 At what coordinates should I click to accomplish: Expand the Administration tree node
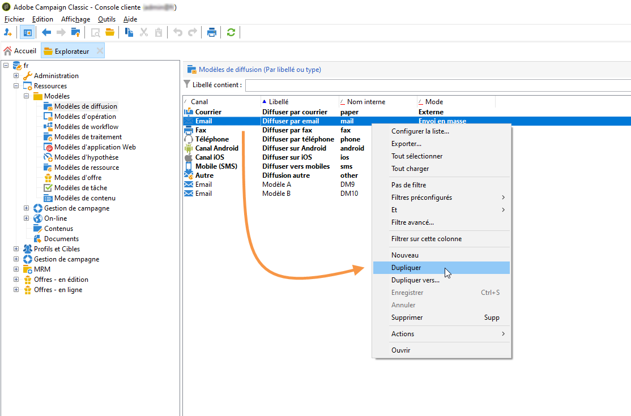point(16,76)
